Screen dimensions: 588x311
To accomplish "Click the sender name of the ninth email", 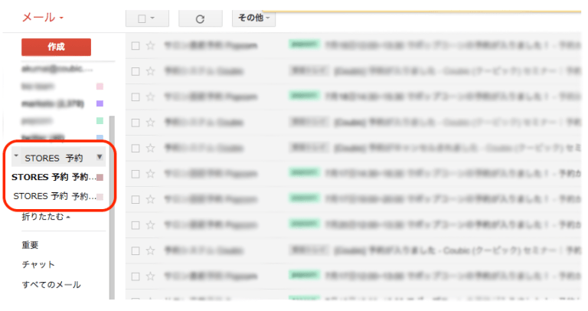I will click(204, 250).
